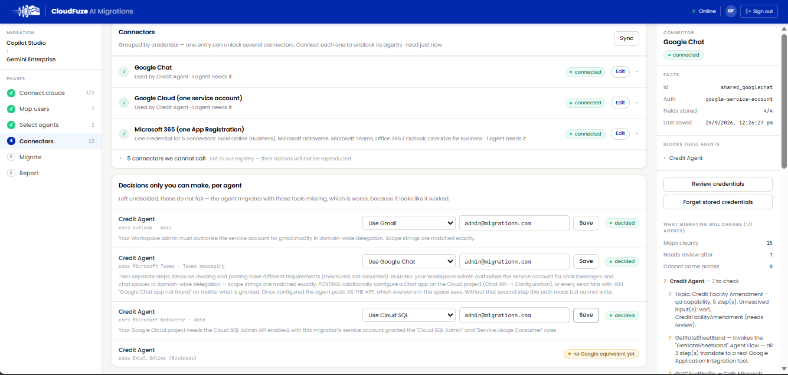Open the Report phase
This screenshot has width=788, height=375.
tap(51, 173)
